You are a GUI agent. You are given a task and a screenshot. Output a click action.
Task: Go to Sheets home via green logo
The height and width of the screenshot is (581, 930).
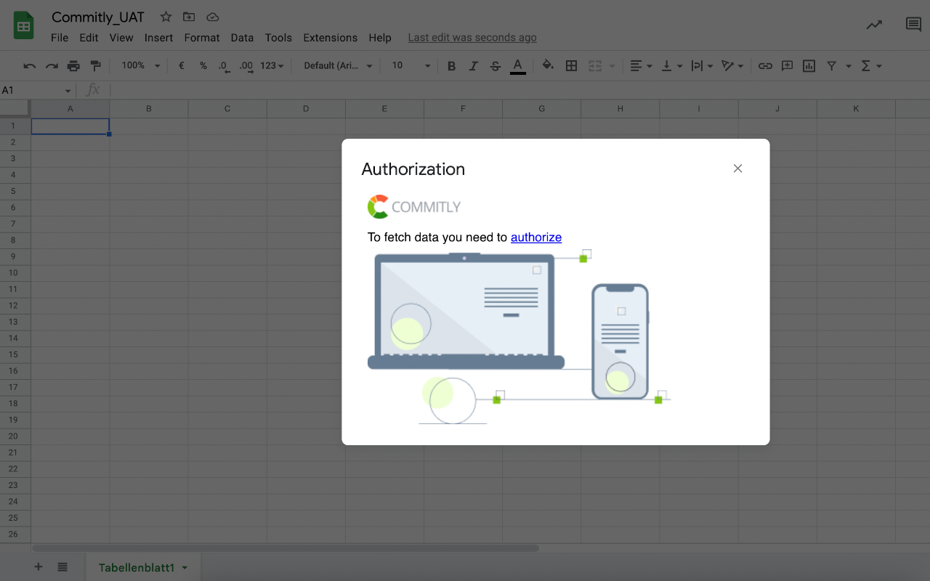click(x=24, y=25)
